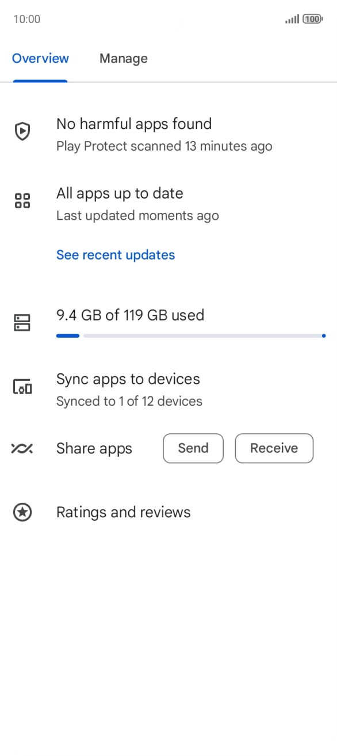Tap the storage drive icon
Image resolution: width=337 pixels, height=756 pixels.
pyautogui.click(x=22, y=323)
